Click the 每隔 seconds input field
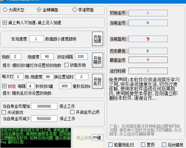This screenshot has height=148, width=186. 30,86
